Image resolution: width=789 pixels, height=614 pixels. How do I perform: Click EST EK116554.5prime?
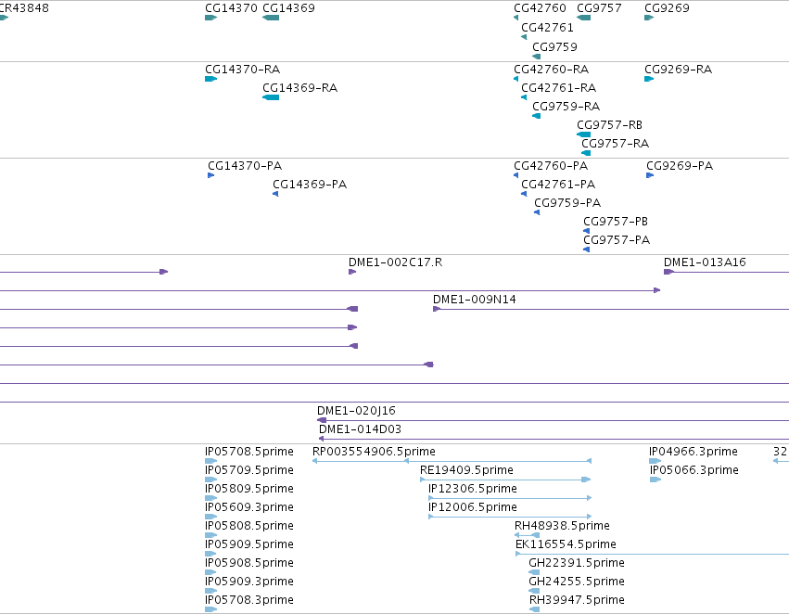tap(652, 554)
